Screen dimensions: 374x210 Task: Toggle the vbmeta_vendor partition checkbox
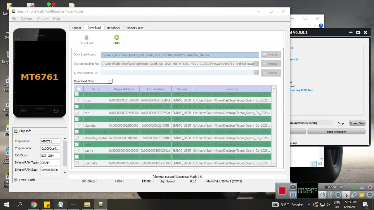tap(77, 138)
